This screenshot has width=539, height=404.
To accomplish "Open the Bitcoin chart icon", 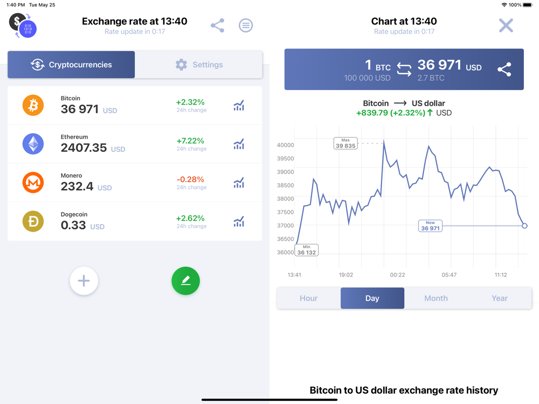I will pyautogui.click(x=239, y=106).
